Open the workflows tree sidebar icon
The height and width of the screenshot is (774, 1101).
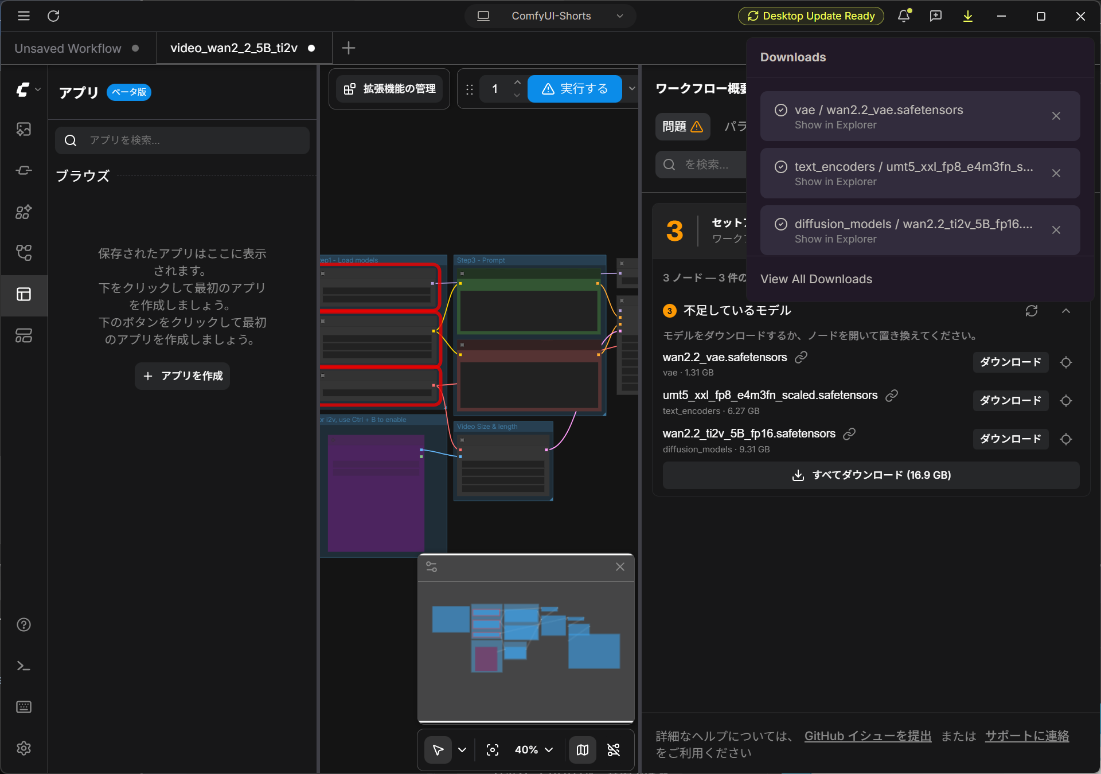(24, 253)
